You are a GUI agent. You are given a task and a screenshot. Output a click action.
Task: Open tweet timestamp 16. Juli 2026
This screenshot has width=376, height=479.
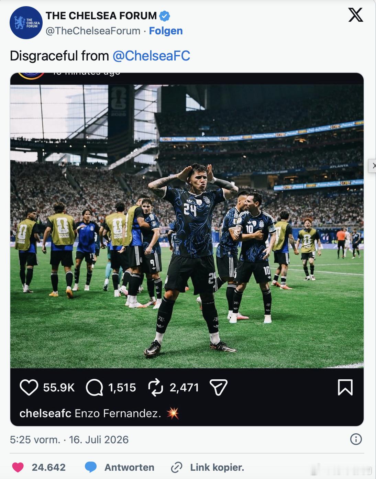[x=99, y=439]
